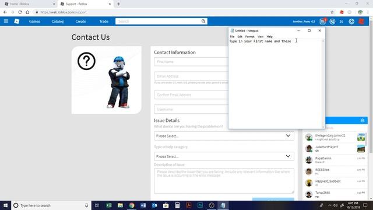Open the Another_Rose username link in navbar

click(x=304, y=22)
